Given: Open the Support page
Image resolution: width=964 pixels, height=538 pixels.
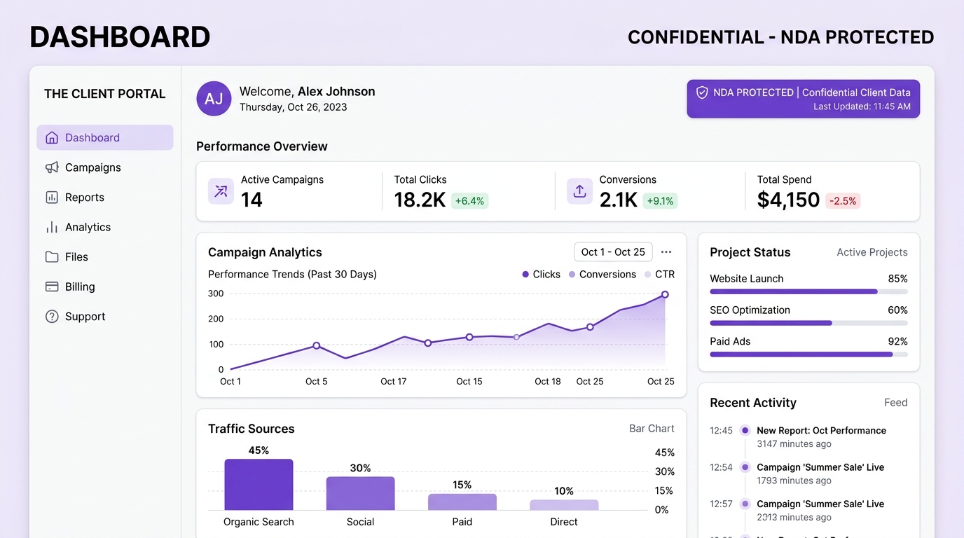Looking at the screenshot, I should click(x=105, y=317).
